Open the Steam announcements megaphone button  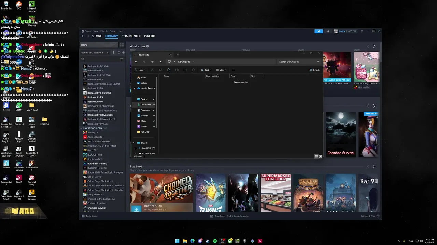pyautogui.click(x=318, y=31)
